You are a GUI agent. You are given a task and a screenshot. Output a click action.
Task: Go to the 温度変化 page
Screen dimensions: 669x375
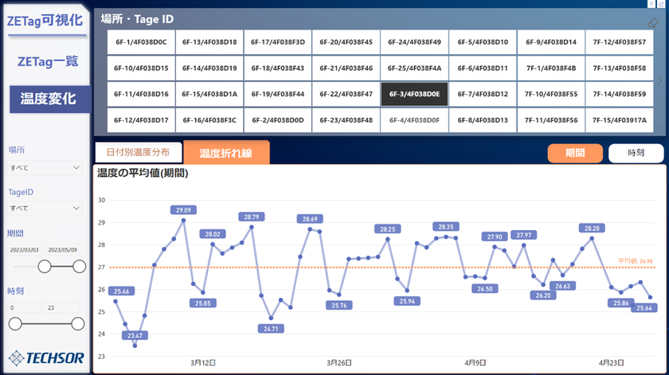coord(49,99)
